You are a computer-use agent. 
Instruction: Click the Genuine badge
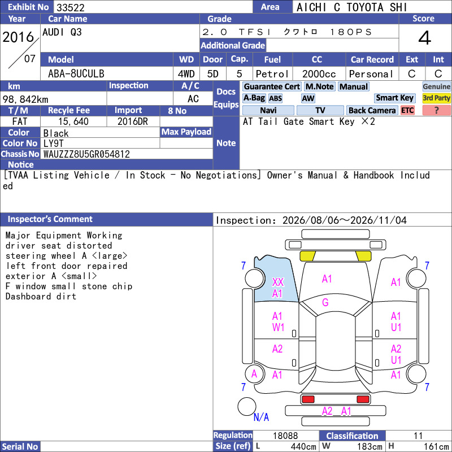point(436,86)
